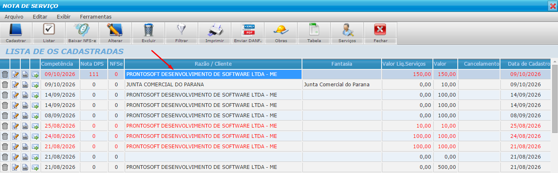Screen dimensions: 558x173
Task: Click the Nota DPS column header
Action: pyautogui.click(x=93, y=64)
